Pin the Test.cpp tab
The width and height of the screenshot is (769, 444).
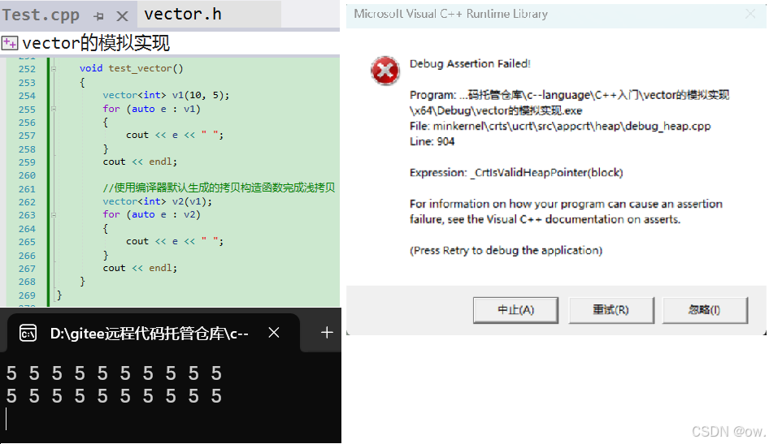pos(98,16)
